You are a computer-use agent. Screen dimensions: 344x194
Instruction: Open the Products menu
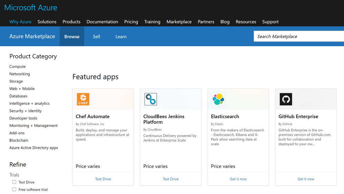[71, 22]
